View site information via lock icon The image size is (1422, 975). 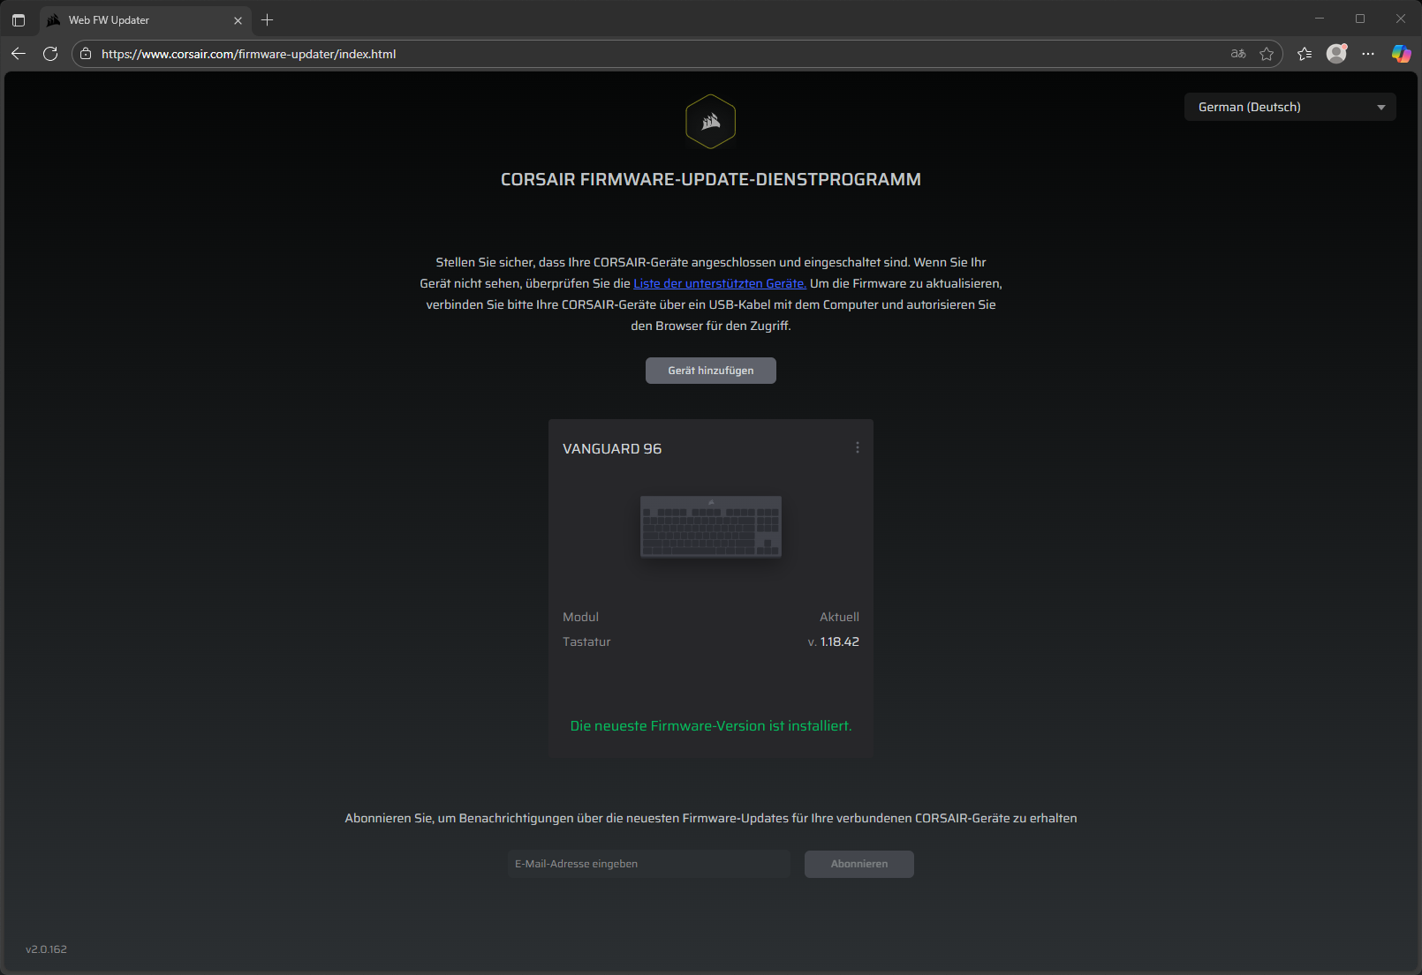86,54
